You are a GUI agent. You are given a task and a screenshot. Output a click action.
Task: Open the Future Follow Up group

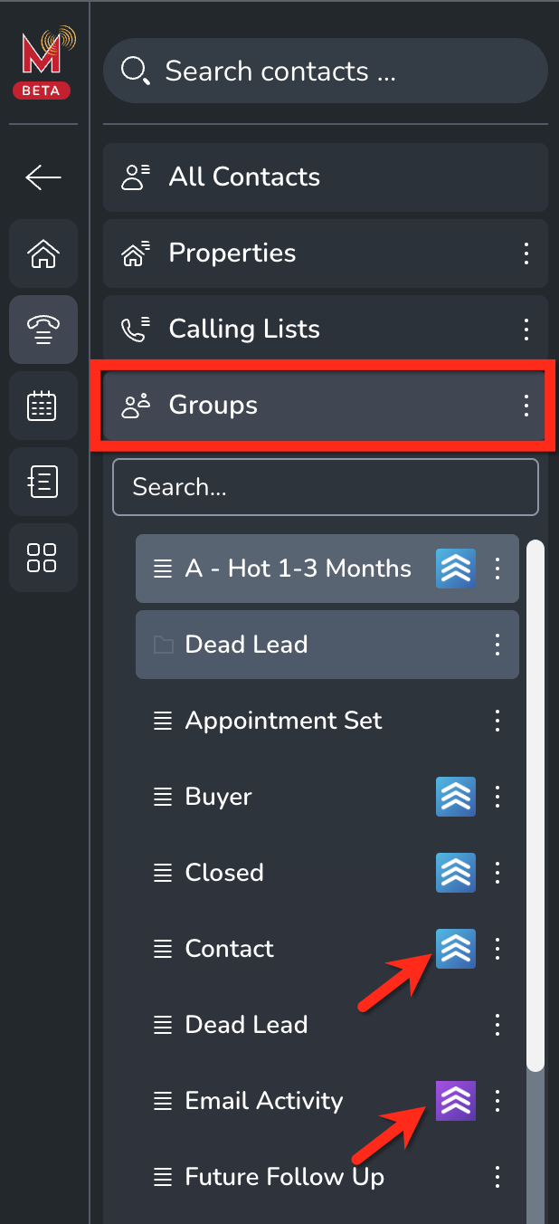[x=327, y=1177]
